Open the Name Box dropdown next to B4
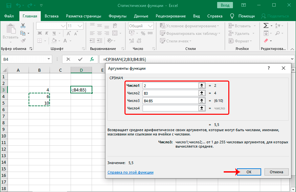296x192 pixels. [49, 59]
